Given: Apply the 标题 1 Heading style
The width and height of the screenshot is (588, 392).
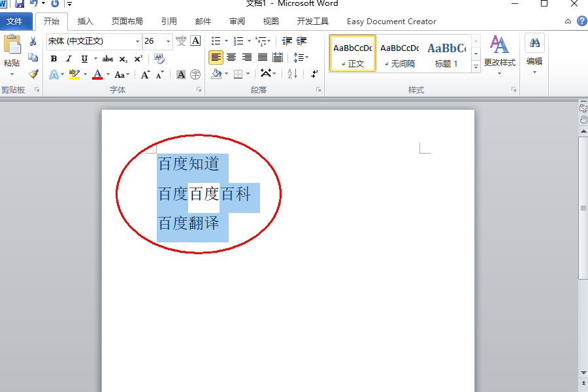Looking at the screenshot, I should point(446,54).
